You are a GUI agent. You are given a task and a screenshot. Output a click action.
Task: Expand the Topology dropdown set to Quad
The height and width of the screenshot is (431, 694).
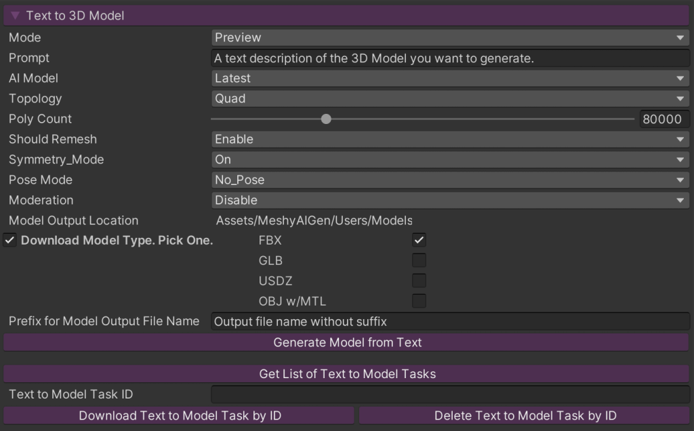coord(450,98)
